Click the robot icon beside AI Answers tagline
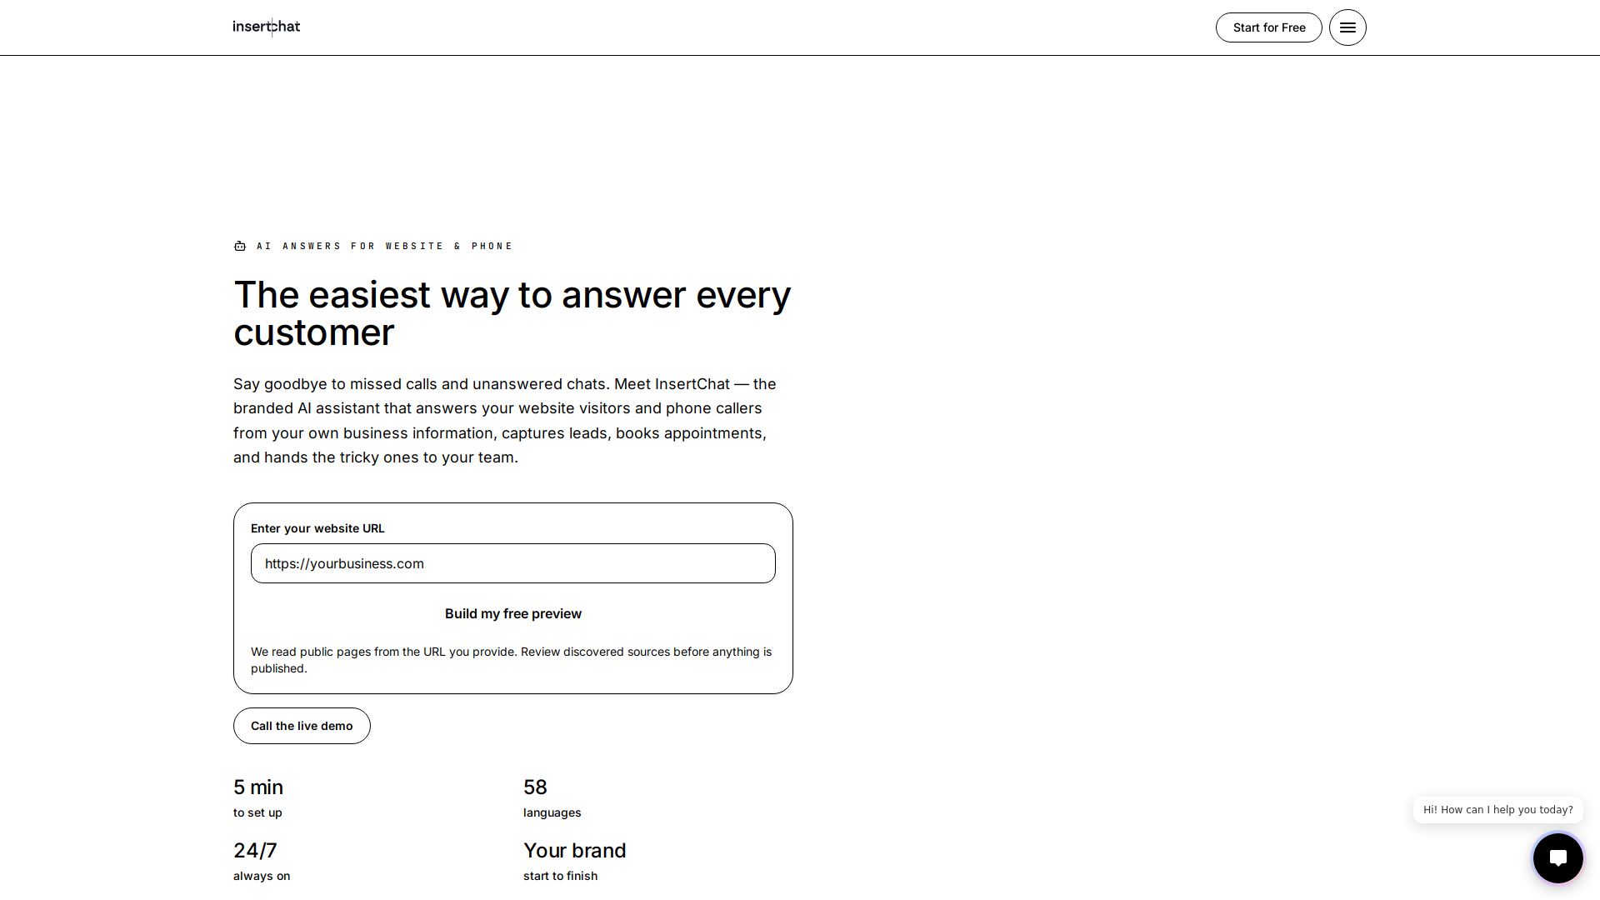The image size is (1600, 900). (x=240, y=246)
